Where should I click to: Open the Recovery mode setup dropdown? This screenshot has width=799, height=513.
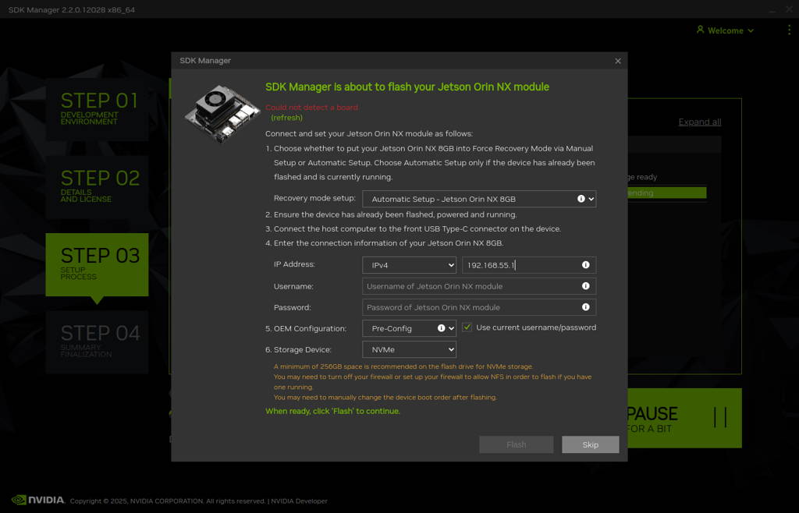[479, 199]
